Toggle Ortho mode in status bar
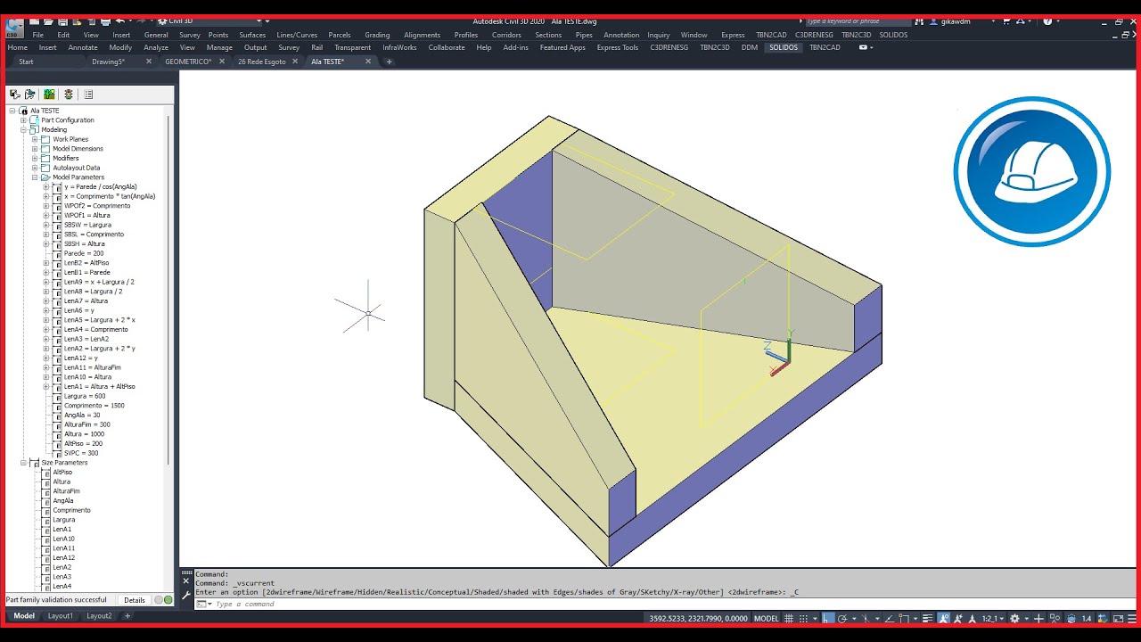The image size is (1141, 642). 828,618
